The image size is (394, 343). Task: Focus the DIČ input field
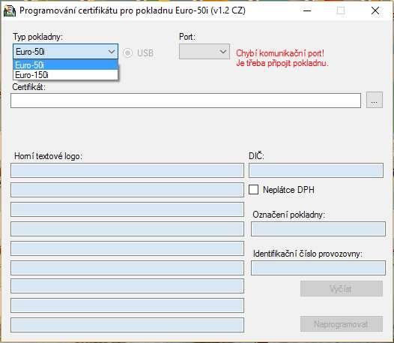(316, 170)
